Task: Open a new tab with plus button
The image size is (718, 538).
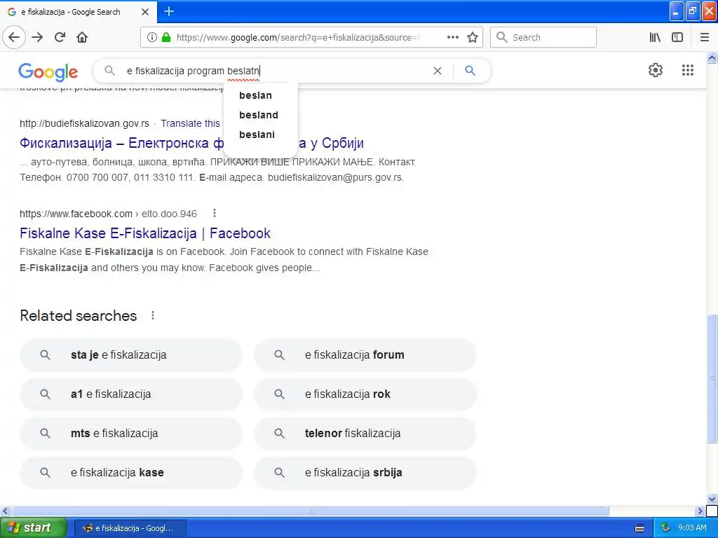Action: click(x=169, y=11)
